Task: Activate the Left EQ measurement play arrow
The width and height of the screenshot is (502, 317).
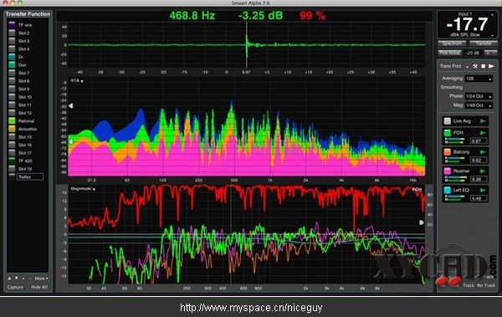Action: [x=483, y=190]
